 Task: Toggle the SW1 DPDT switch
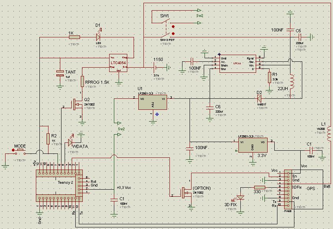(167, 28)
